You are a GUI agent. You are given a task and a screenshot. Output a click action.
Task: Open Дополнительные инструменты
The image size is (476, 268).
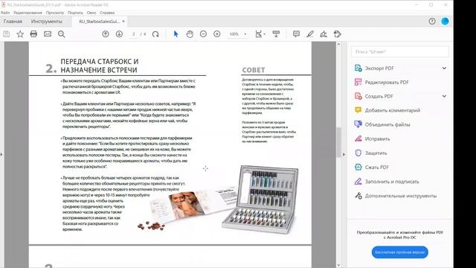coord(400,196)
